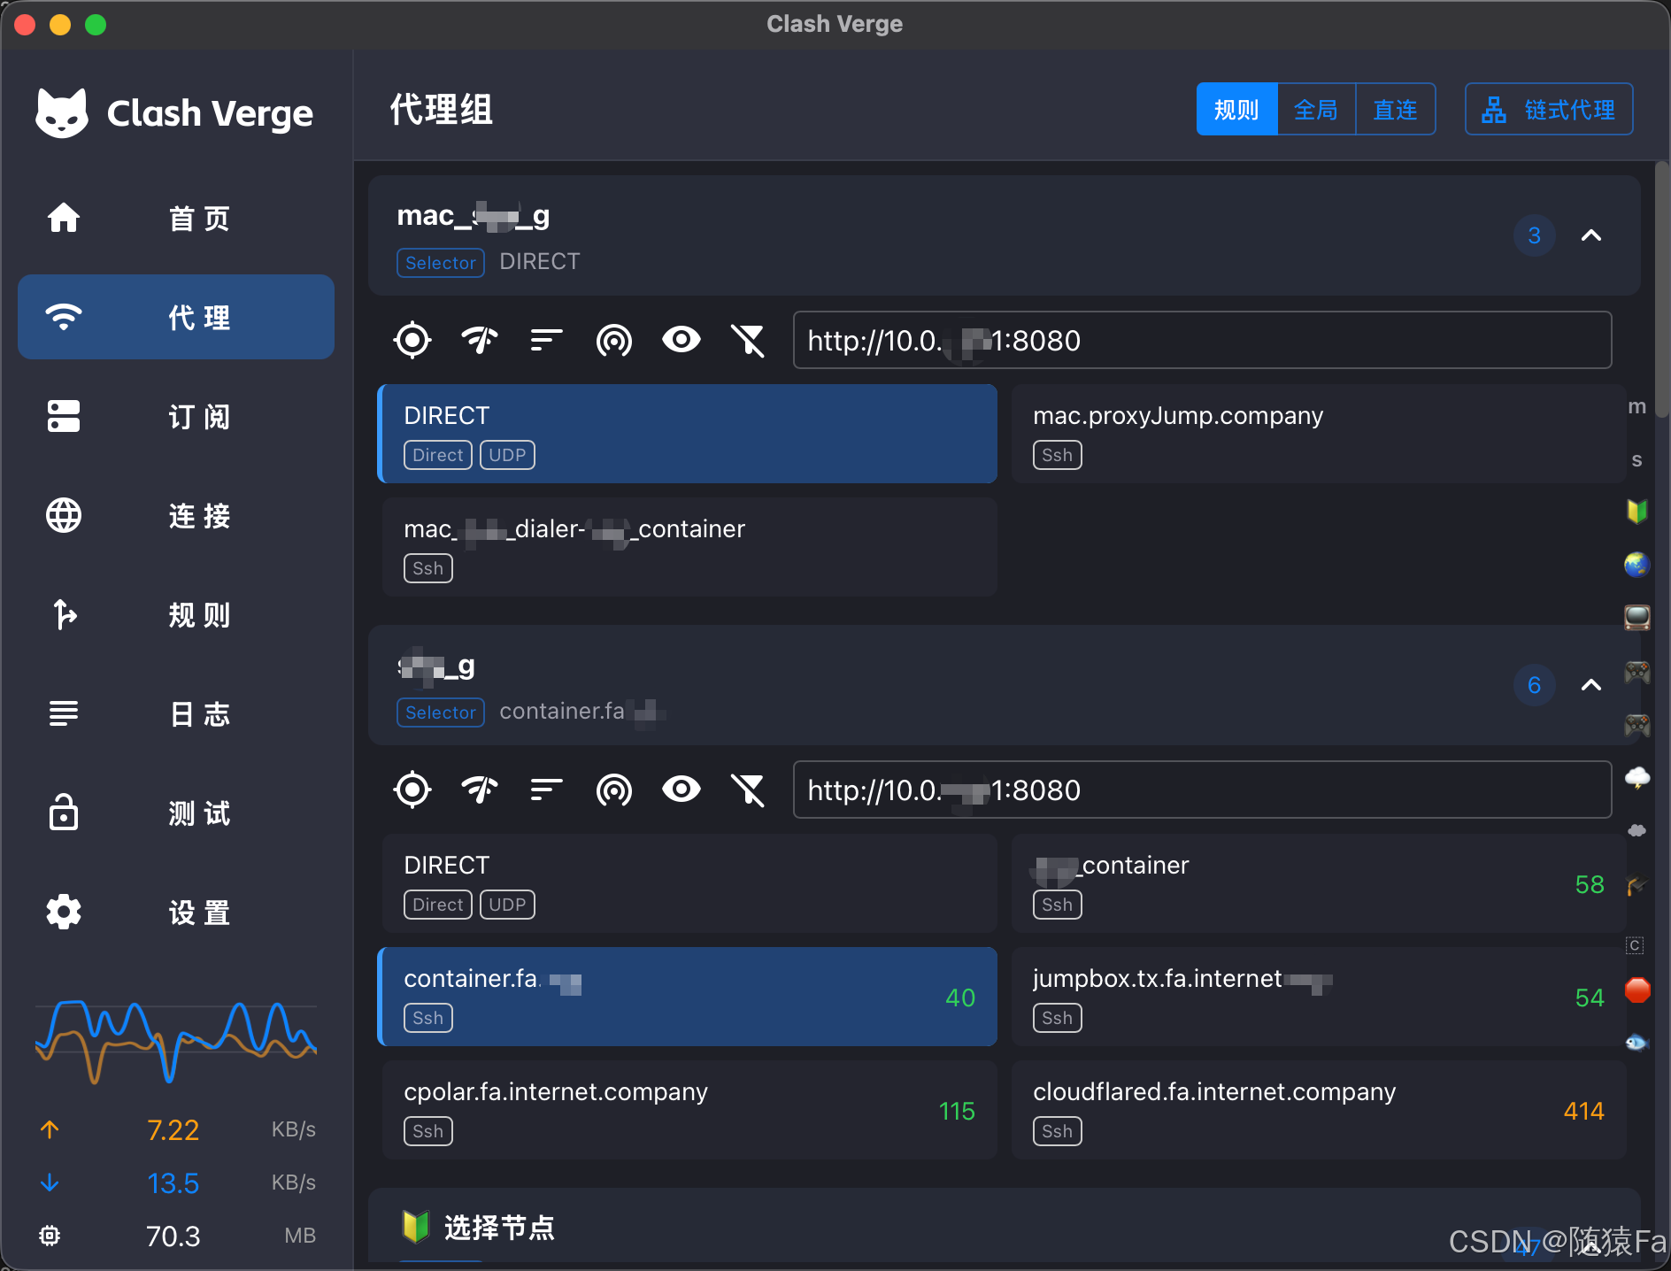Open the 首页 home page
The width and height of the screenshot is (1671, 1271).
tap(176, 218)
